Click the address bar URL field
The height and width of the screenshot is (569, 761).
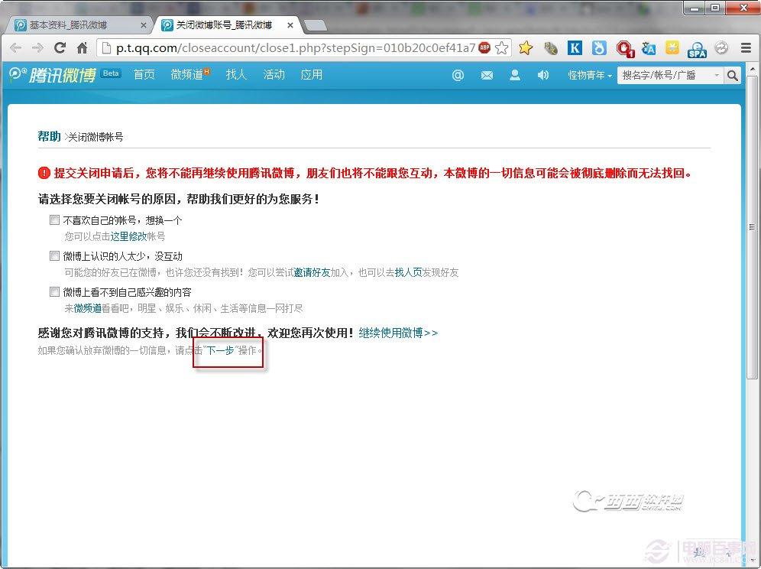point(295,47)
